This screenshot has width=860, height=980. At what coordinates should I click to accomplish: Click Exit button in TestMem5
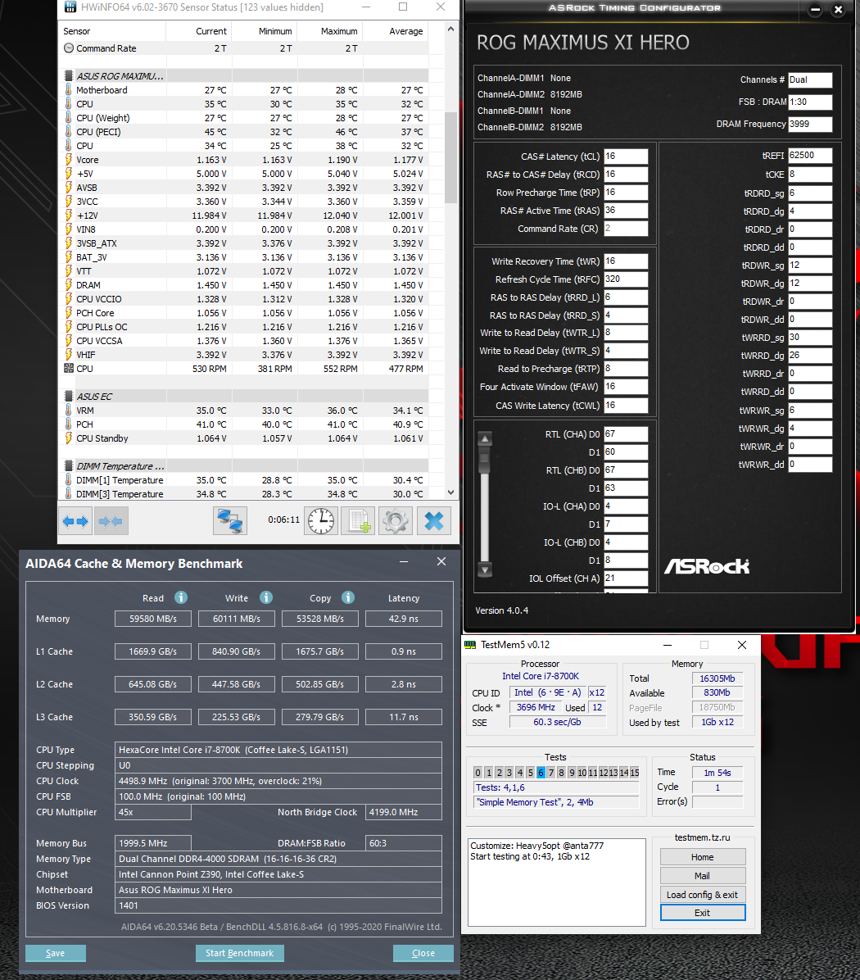tap(703, 913)
